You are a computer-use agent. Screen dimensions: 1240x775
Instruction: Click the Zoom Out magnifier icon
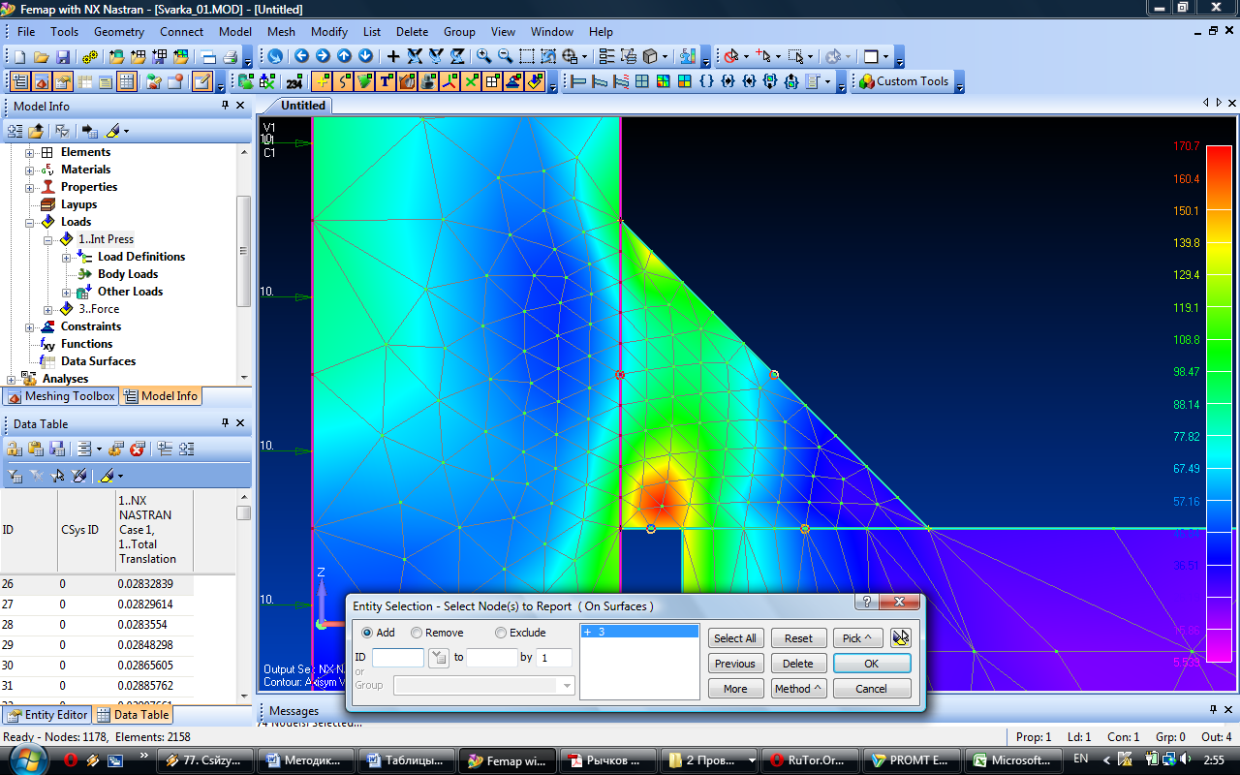tap(505, 57)
